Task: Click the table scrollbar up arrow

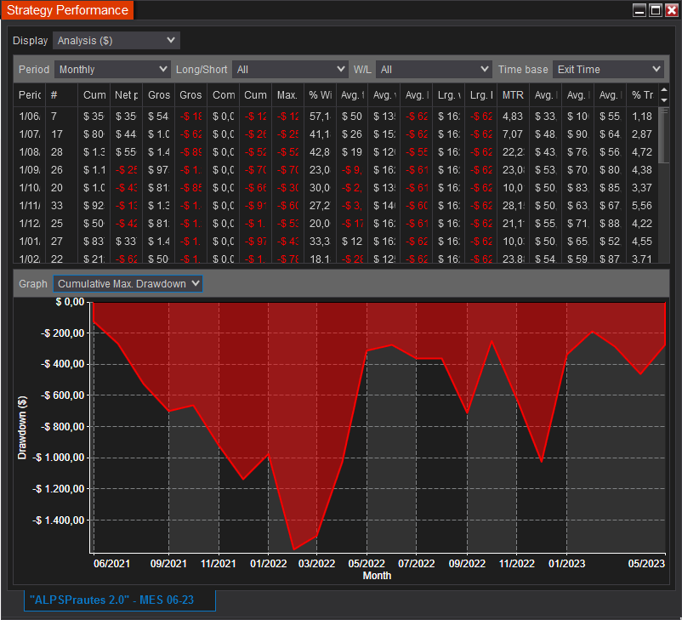Action: 664,90
